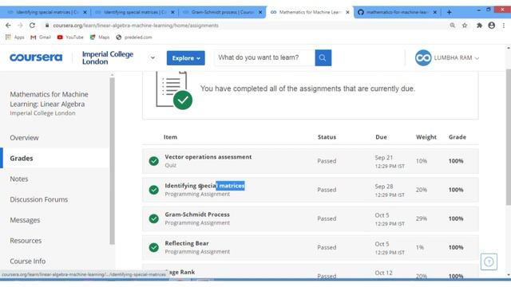
Task: Select Grades in the course sidebar
Action: point(22,158)
